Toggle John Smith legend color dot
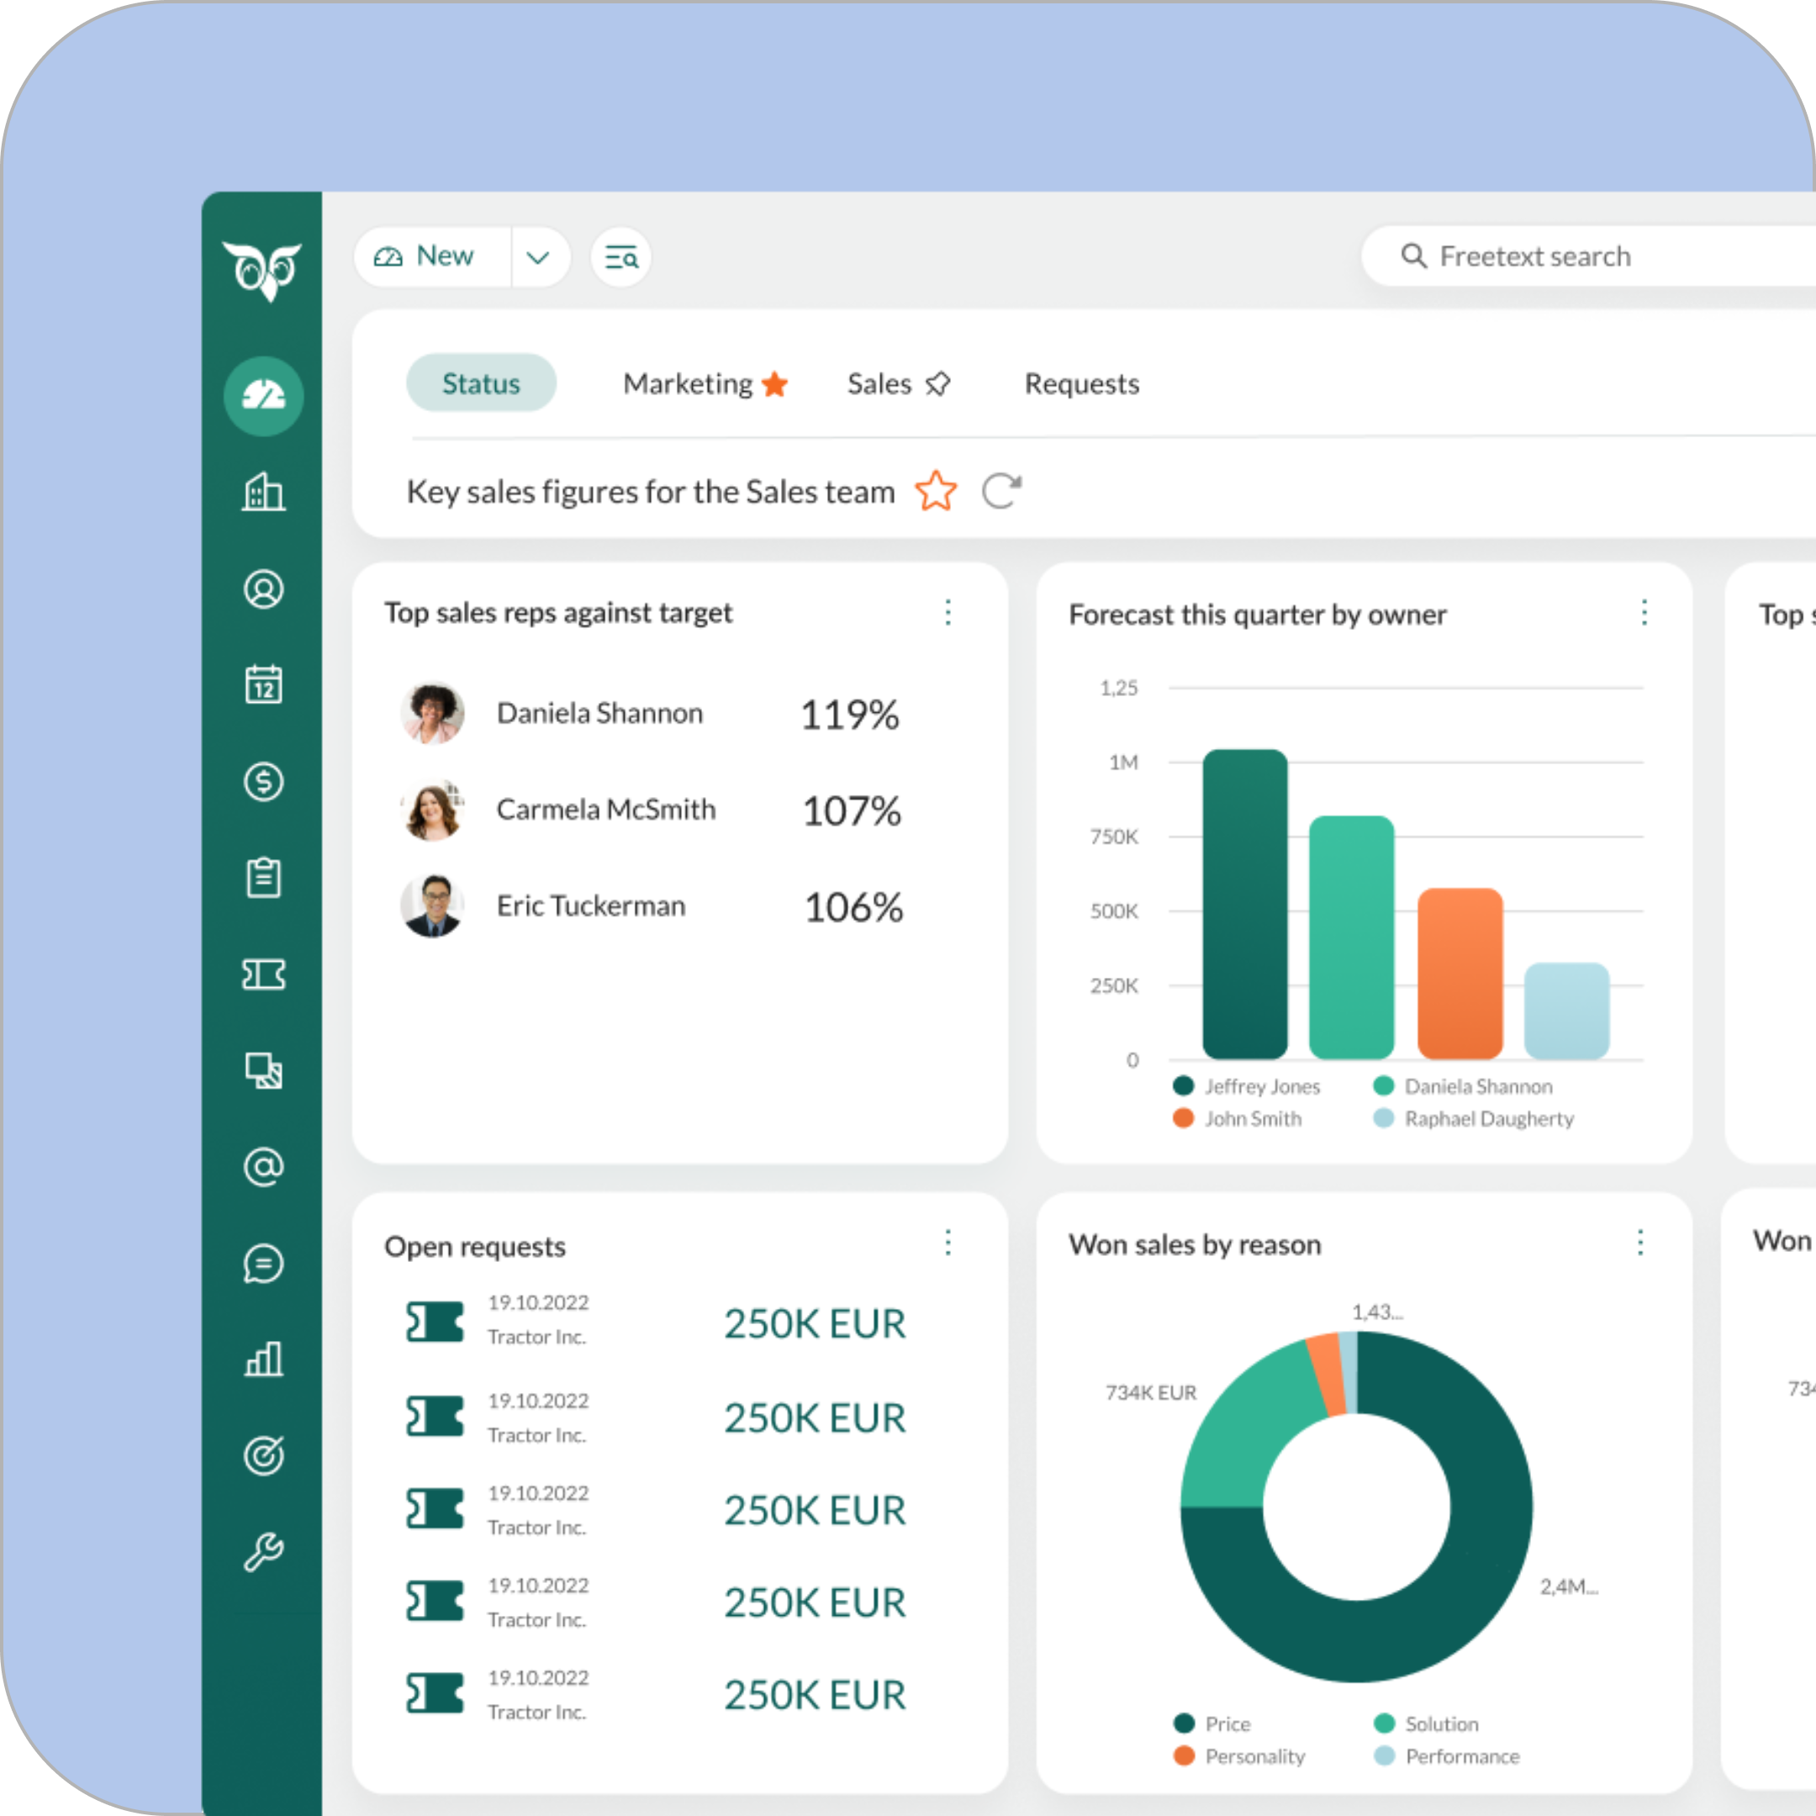The image size is (1816, 1816). [1184, 1117]
